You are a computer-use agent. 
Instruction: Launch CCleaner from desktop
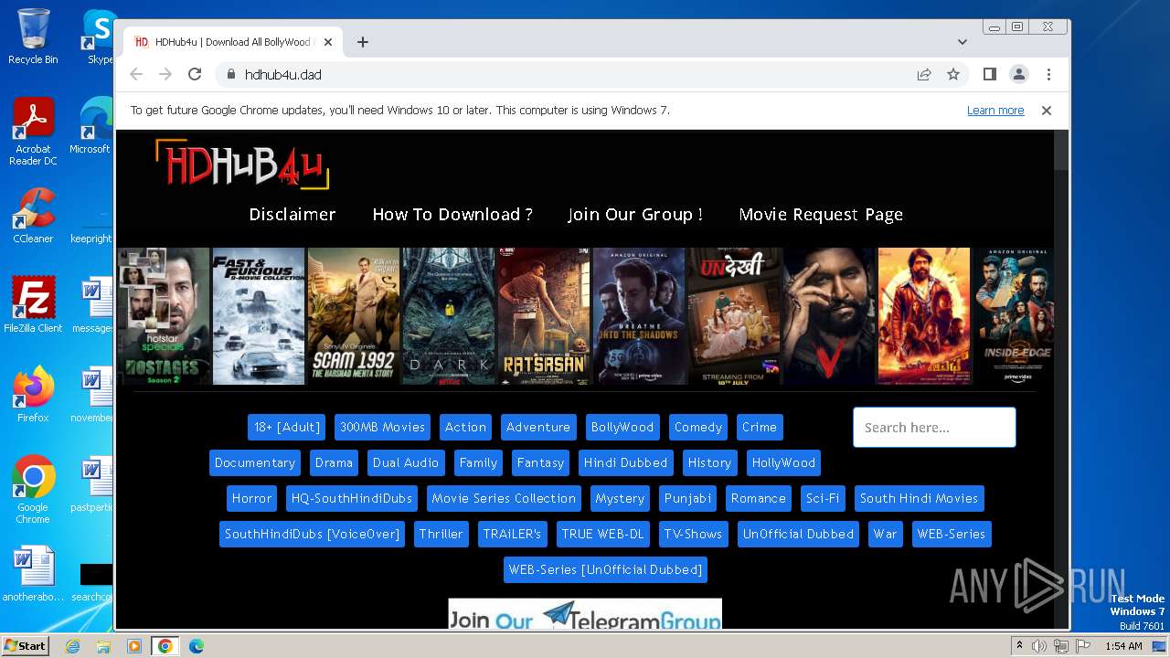pos(33,216)
